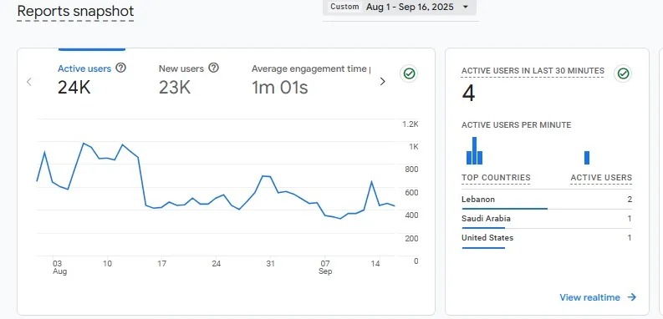The height and width of the screenshot is (319, 663).
Task: Click the realtime count 4
Action: (x=468, y=94)
